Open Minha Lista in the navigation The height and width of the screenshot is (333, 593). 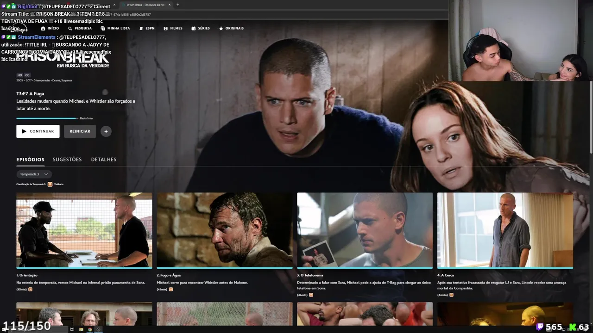pyautogui.click(x=115, y=28)
